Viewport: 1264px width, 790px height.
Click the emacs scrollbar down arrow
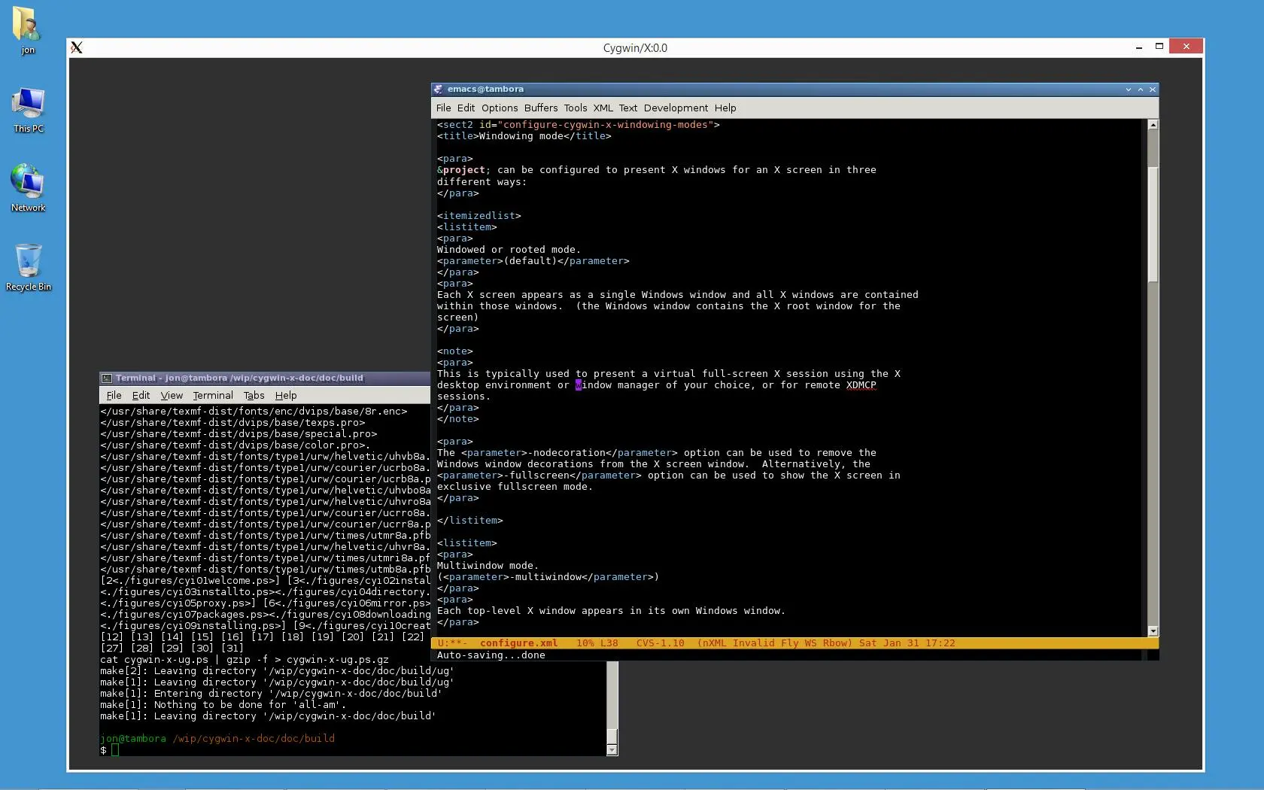click(x=1153, y=631)
